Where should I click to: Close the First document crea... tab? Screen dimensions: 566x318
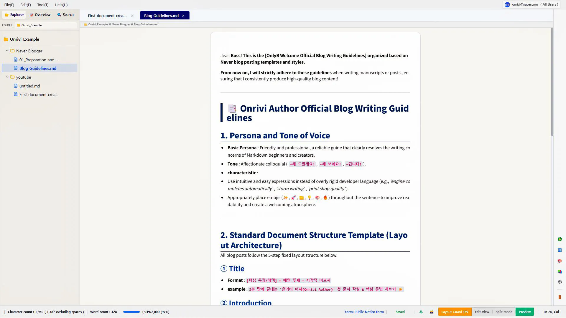[x=132, y=16]
